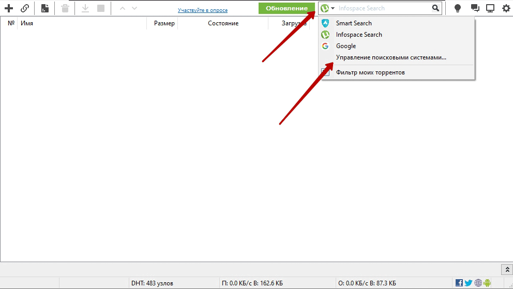The height and width of the screenshot is (289, 513).
Task: Click the remote monitor icon
Action: tap(490, 8)
